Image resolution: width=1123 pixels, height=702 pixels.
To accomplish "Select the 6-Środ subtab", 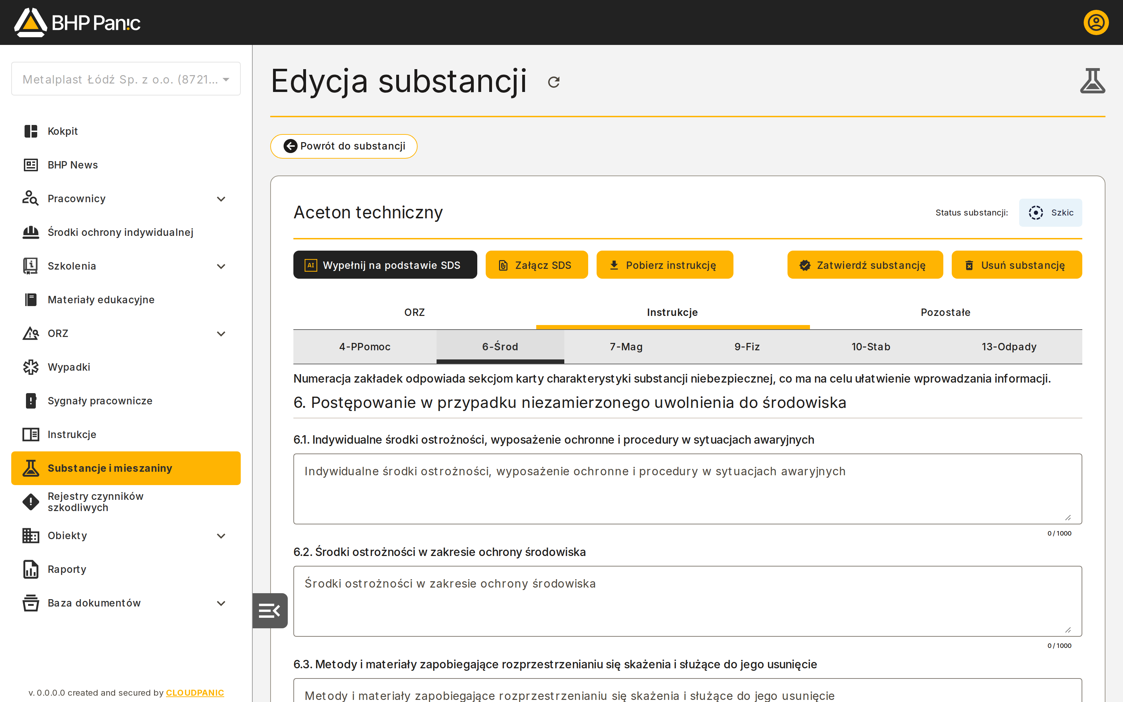I will pyautogui.click(x=500, y=347).
